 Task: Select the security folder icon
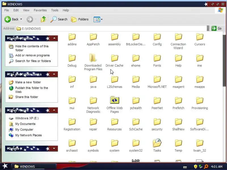click(157, 122)
